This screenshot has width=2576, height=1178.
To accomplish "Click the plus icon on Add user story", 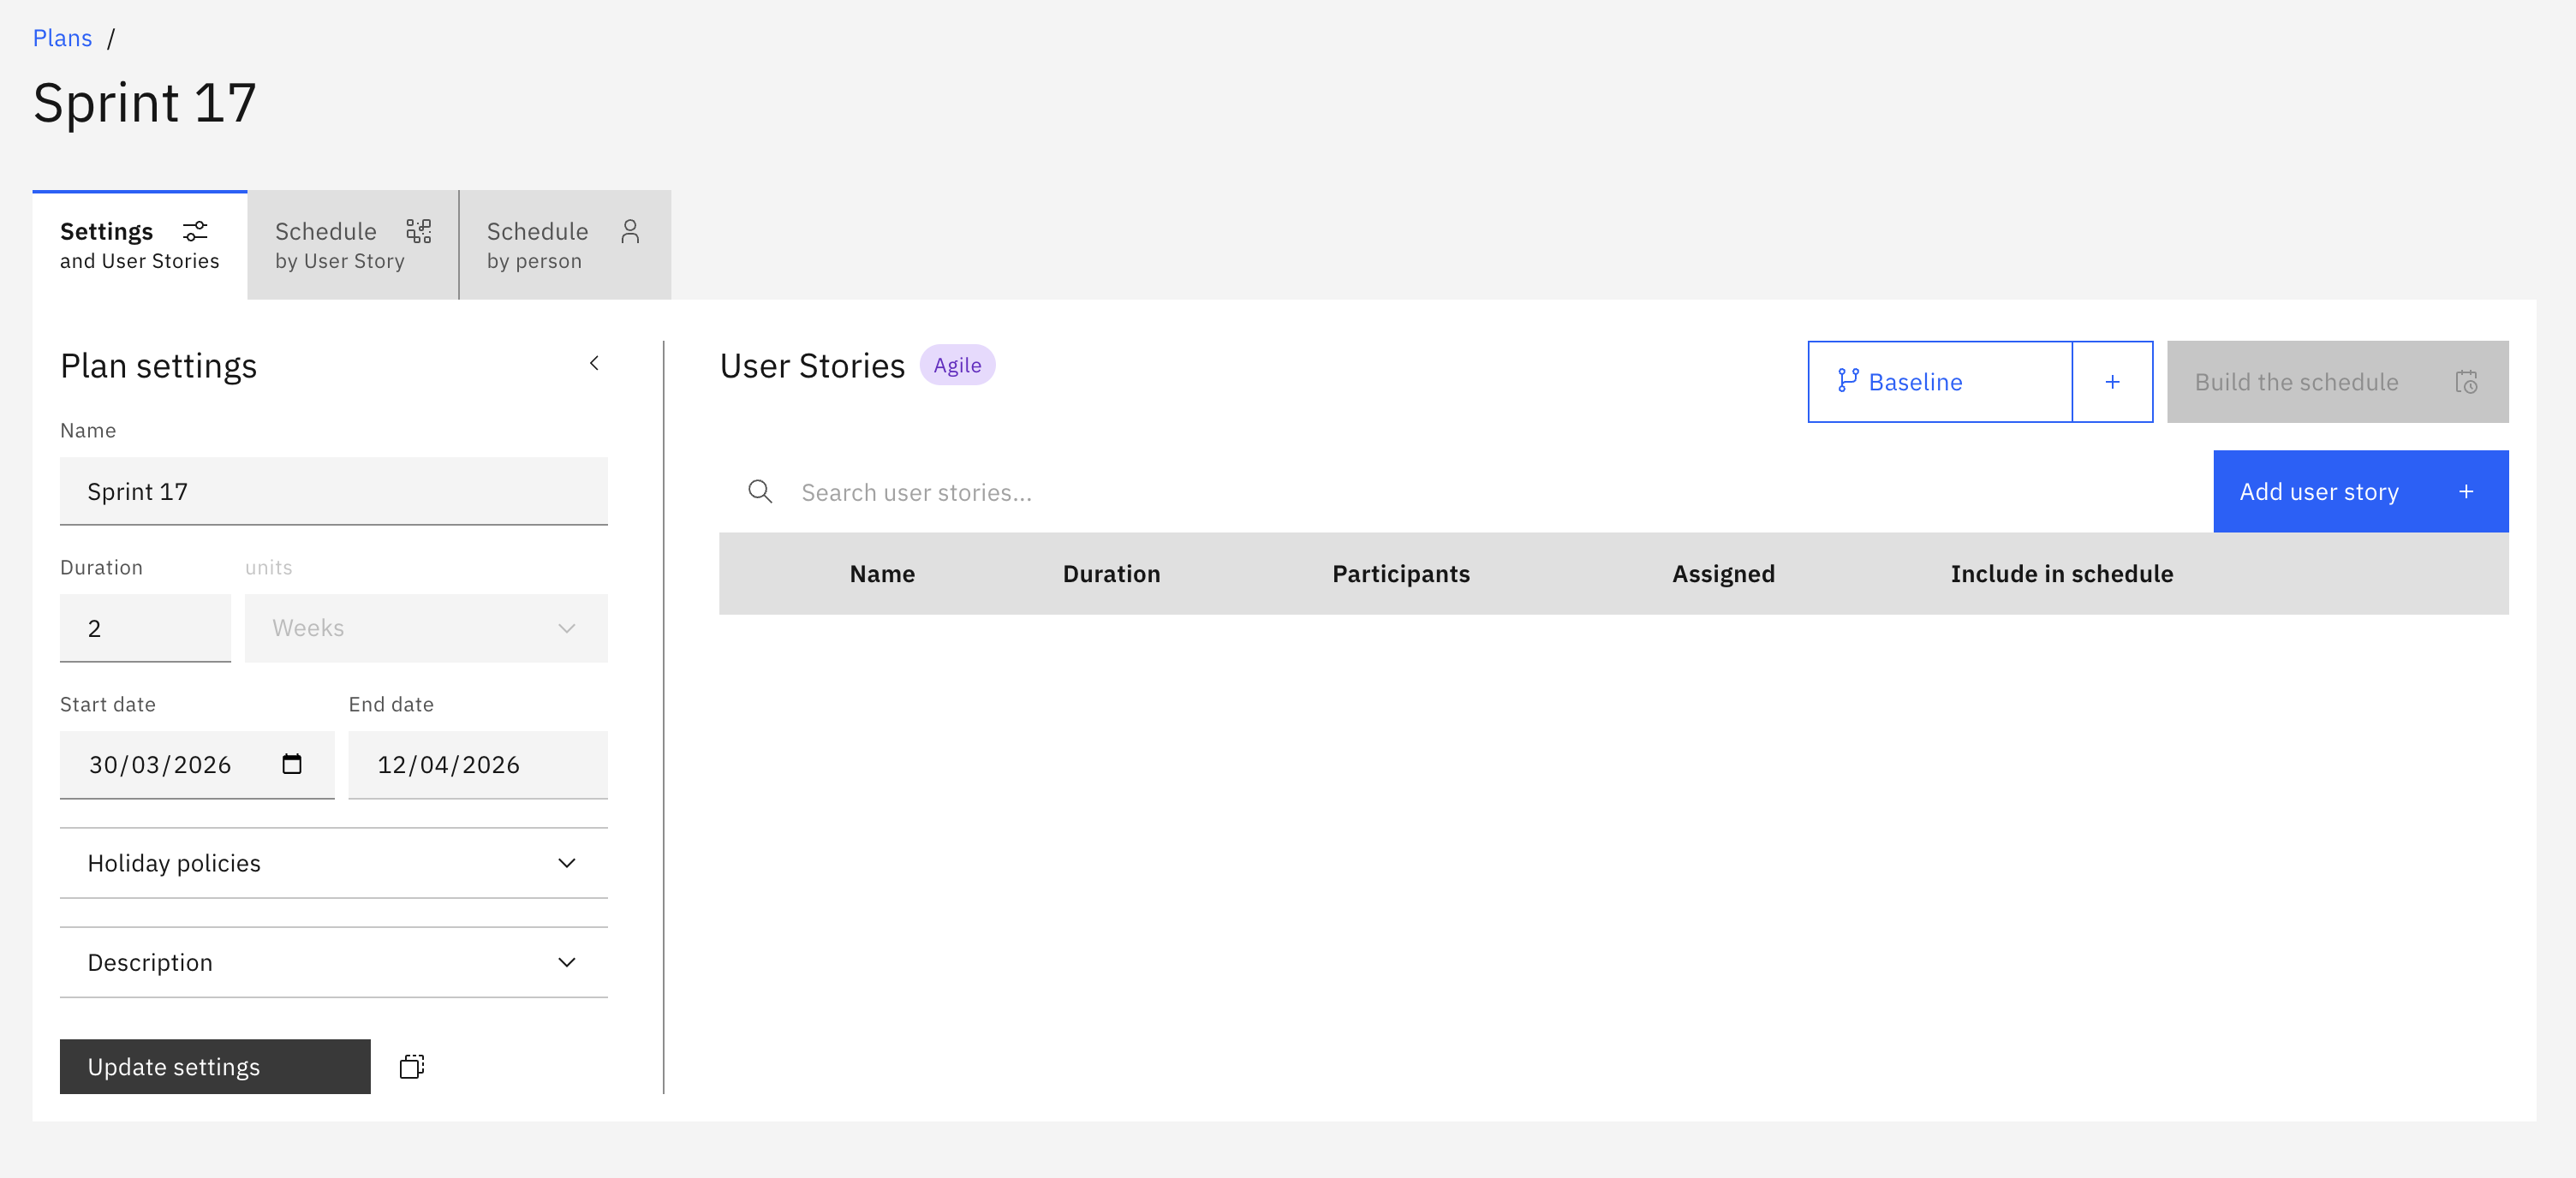I will coord(2466,491).
